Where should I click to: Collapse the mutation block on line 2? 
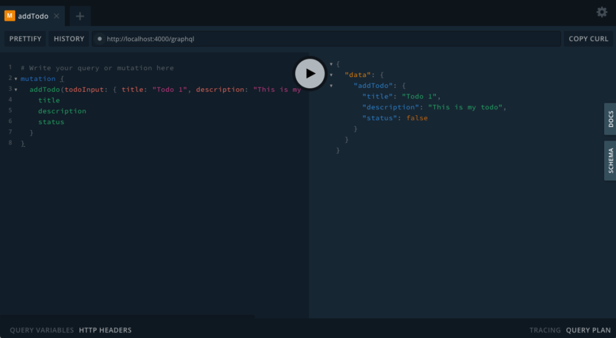click(x=16, y=79)
